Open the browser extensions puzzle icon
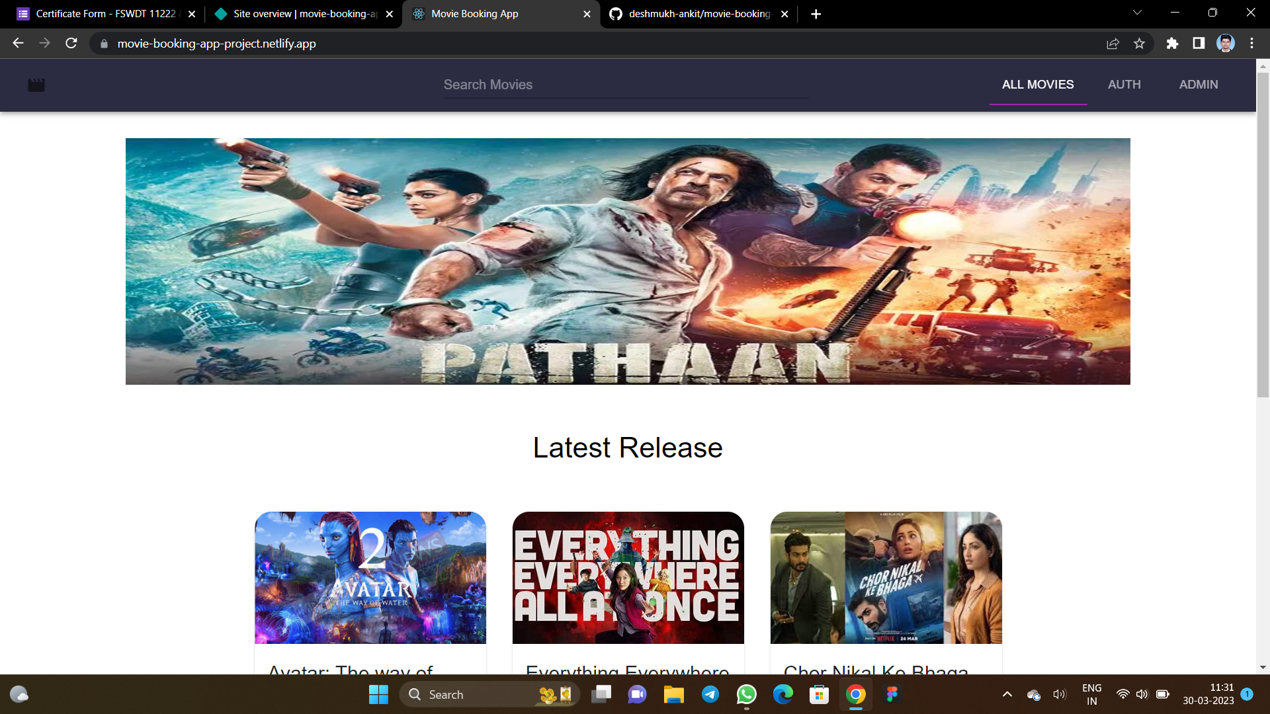 click(1172, 44)
